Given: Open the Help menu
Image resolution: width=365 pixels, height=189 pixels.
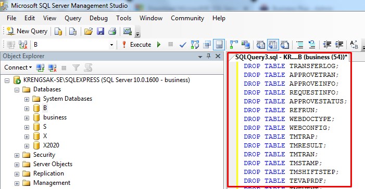Looking at the screenshot, I should click(219, 18).
